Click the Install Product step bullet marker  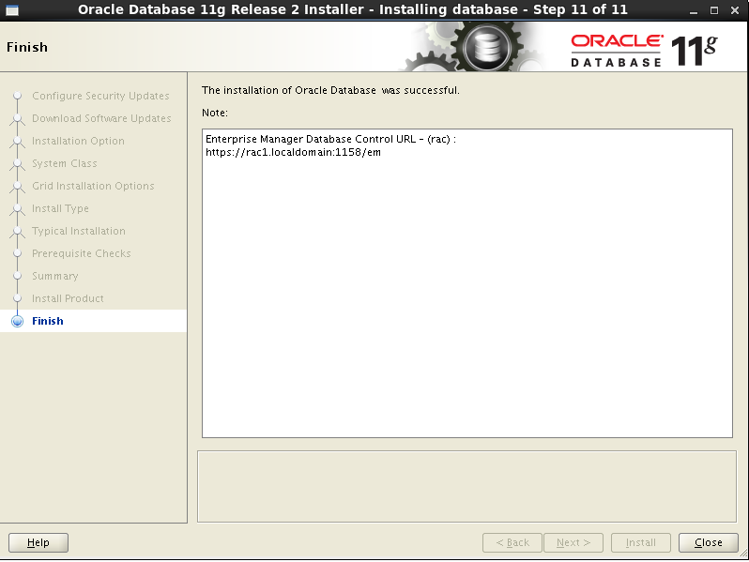17,298
